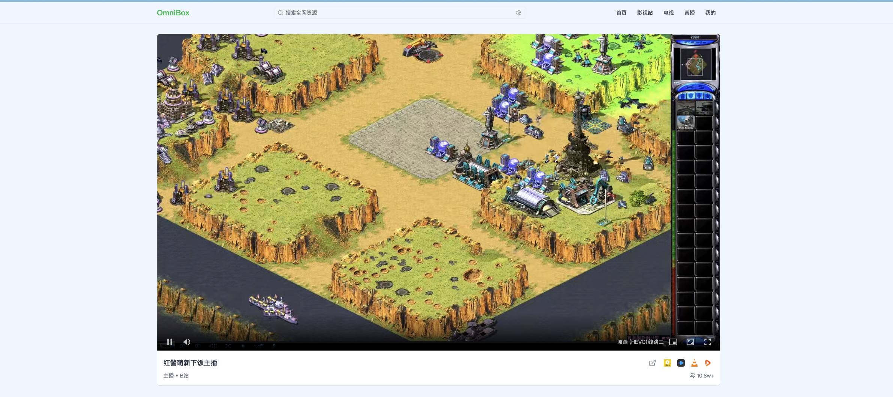Open the 直播 navigation item
This screenshot has height=397, width=893.
(x=690, y=13)
